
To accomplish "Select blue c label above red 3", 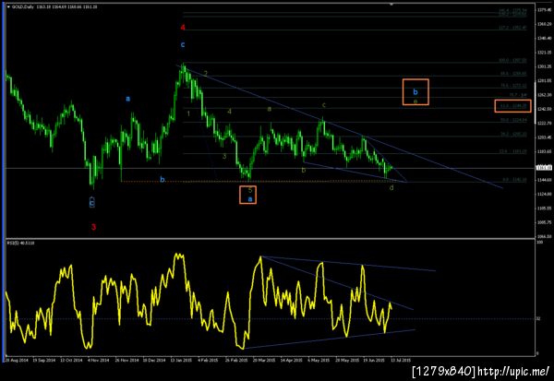I will [x=91, y=202].
